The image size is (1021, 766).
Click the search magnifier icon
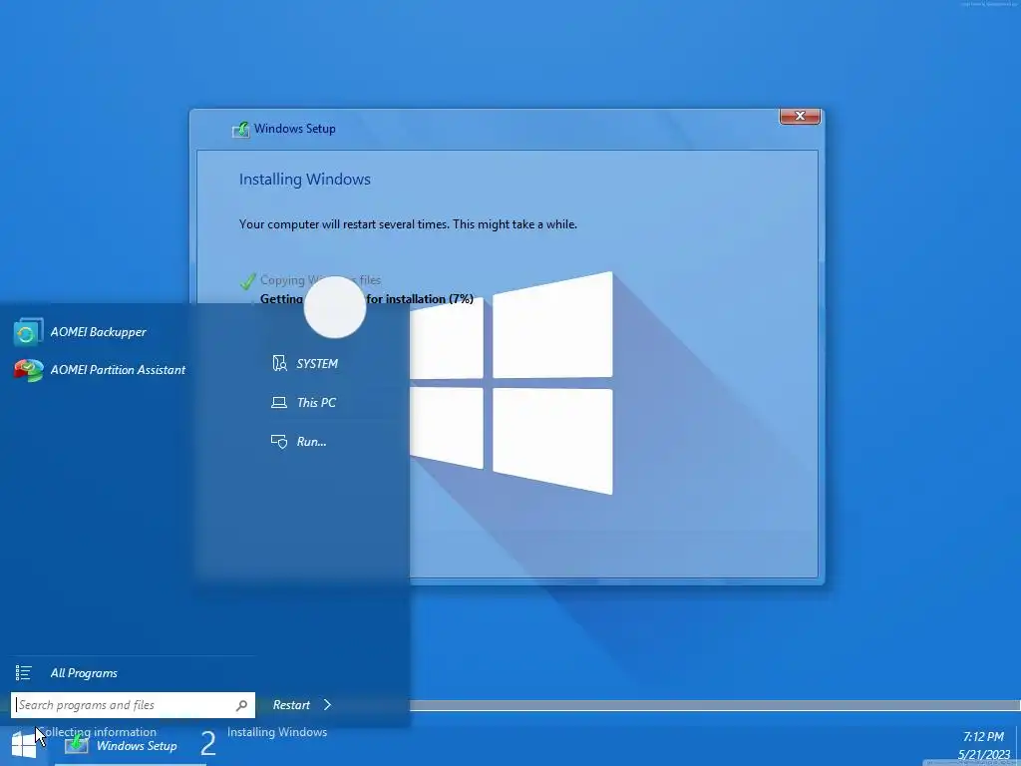click(241, 705)
